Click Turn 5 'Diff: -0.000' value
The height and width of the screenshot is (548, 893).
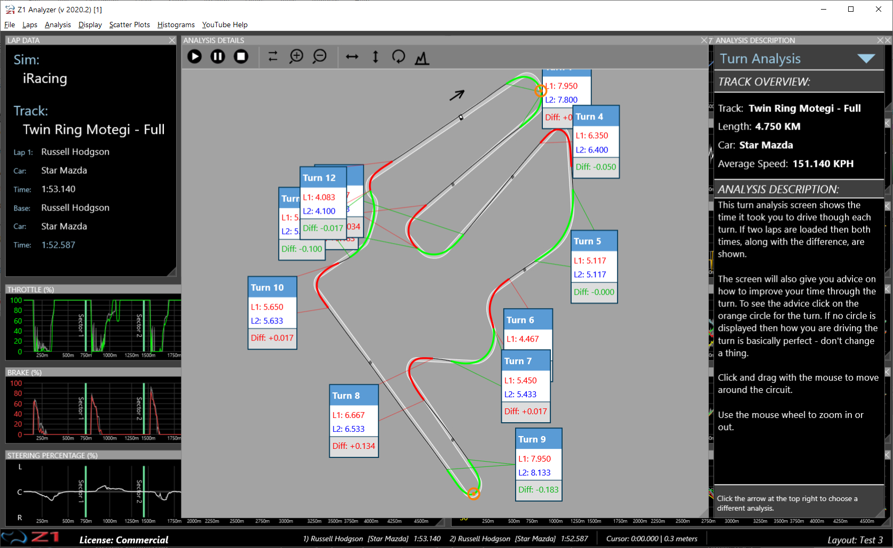[594, 292]
